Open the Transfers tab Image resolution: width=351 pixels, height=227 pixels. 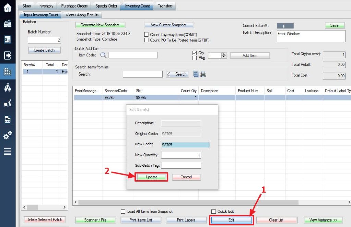click(x=165, y=5)
